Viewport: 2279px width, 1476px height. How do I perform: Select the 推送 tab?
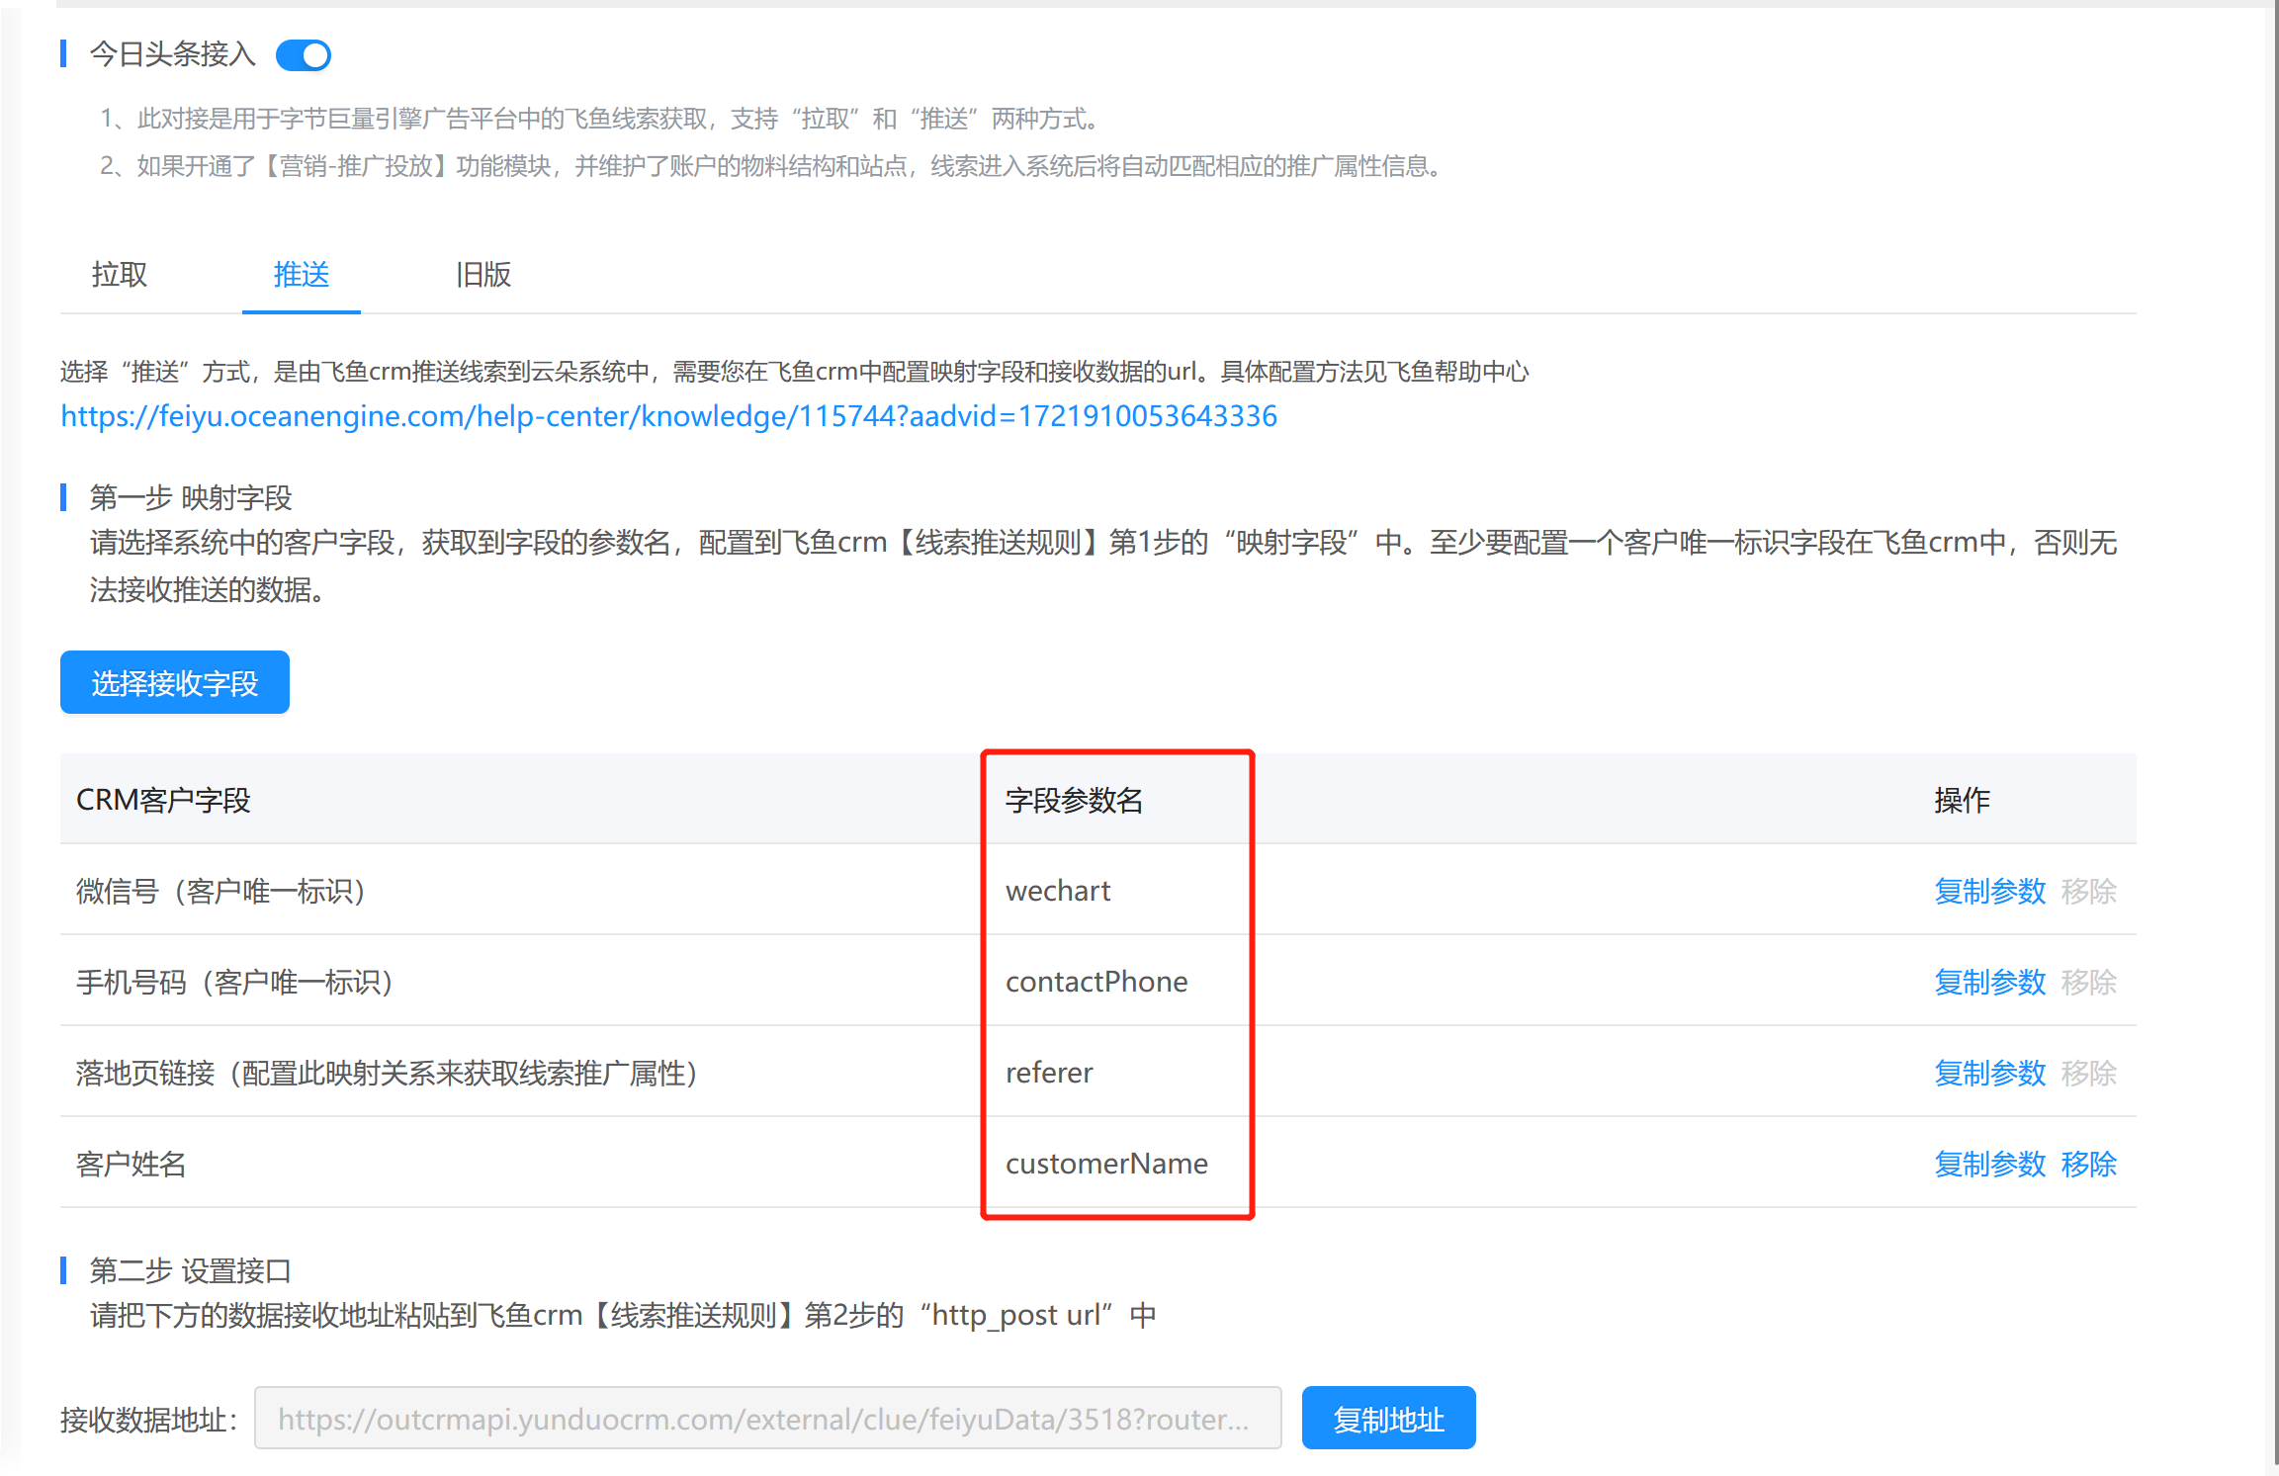(301, 274)
